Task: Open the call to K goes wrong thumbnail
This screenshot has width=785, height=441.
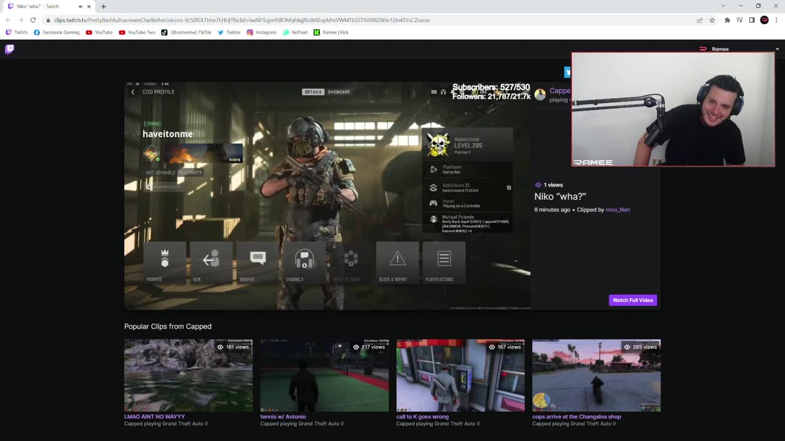Action: click(461, 375)
